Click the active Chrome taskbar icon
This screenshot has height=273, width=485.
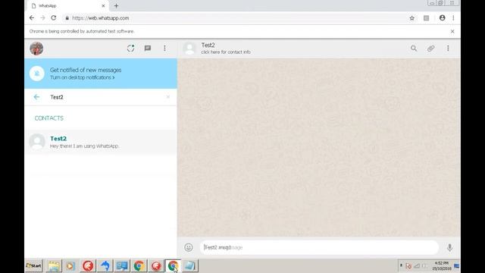(173, 266)
